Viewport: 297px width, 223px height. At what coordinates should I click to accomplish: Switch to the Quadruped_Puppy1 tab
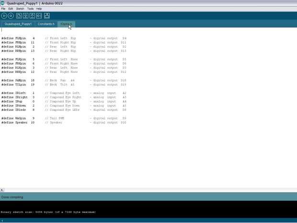coord(18,24)
